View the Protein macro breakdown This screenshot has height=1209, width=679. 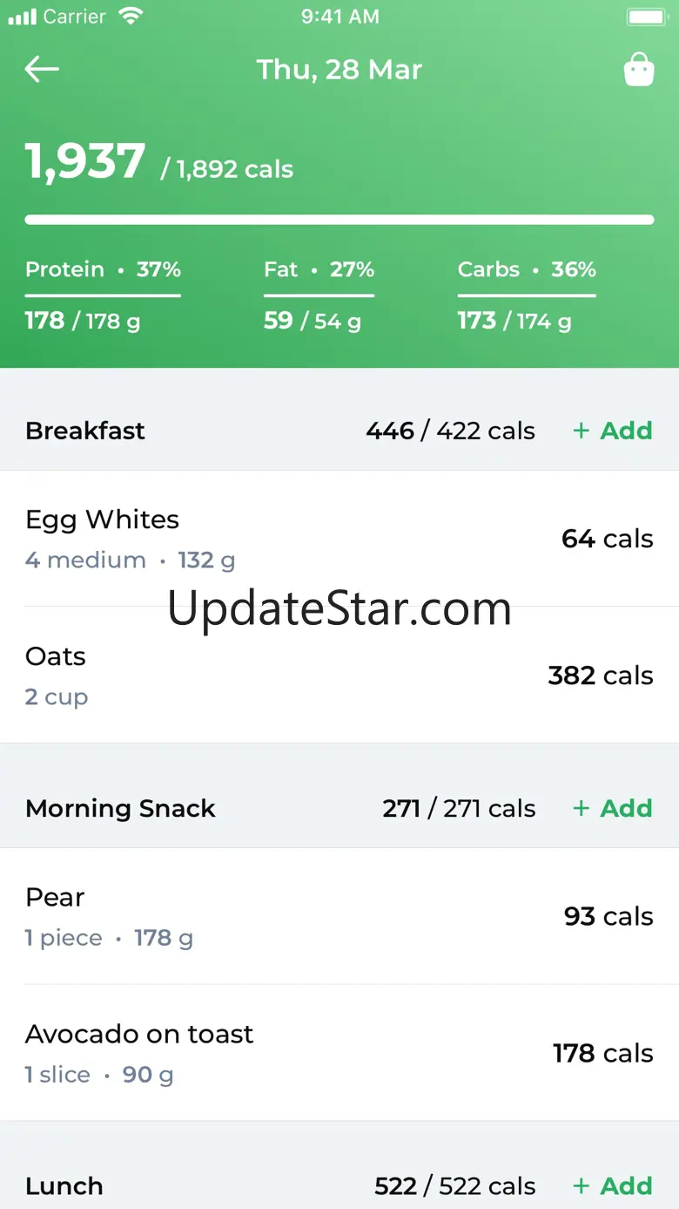tap(103, 295)
